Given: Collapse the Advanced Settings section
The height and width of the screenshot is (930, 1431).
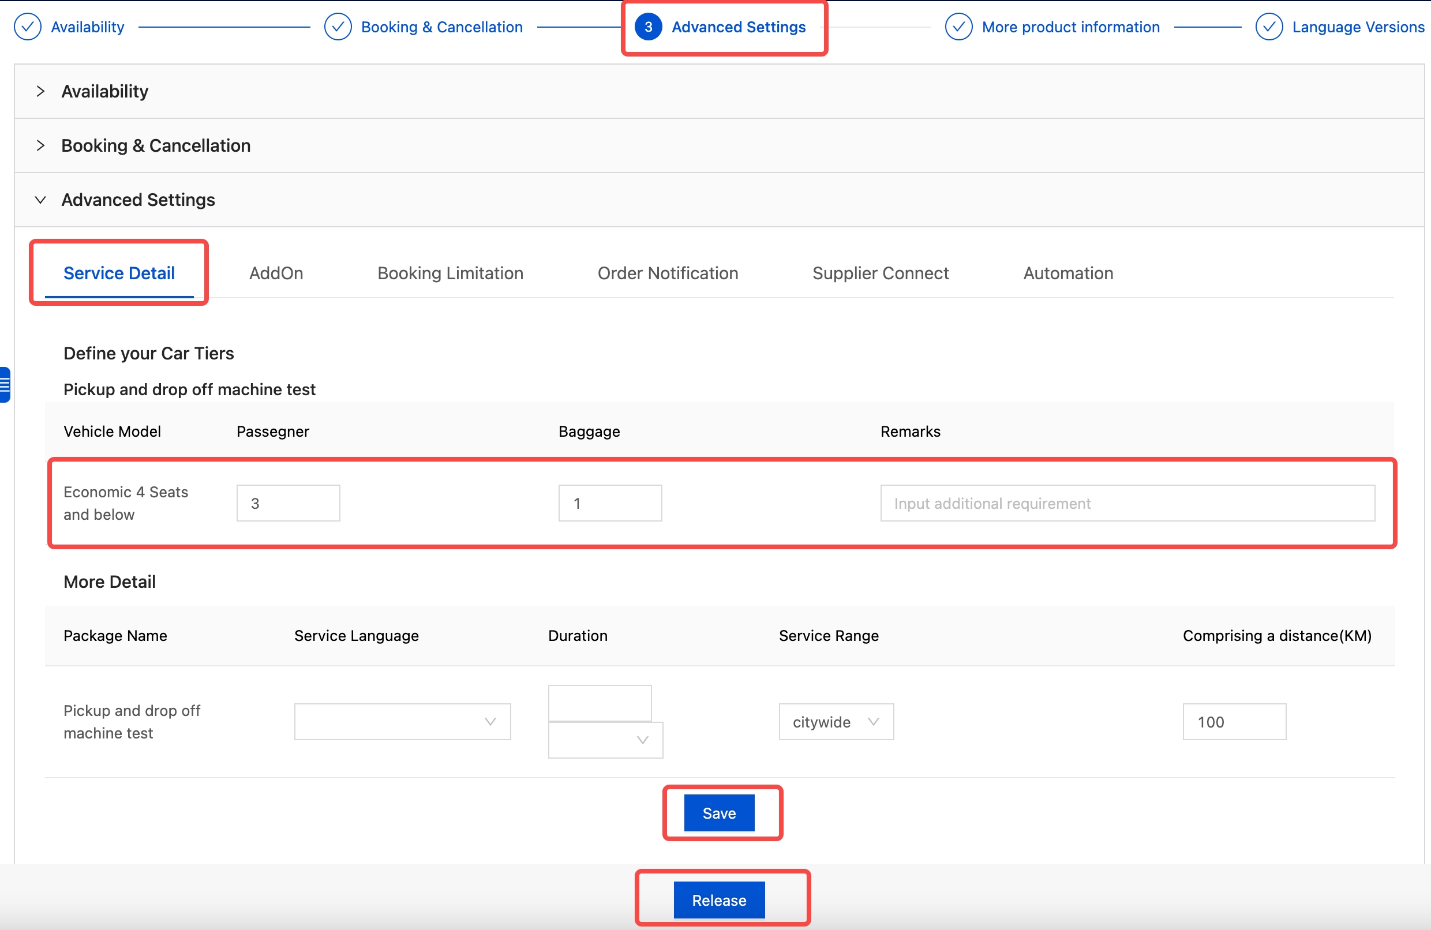Looking at the screenshot, I should click(x=40, y=200).
